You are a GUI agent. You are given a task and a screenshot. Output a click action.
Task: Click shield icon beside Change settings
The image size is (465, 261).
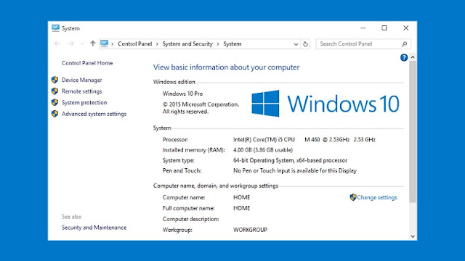pos(353,197)
